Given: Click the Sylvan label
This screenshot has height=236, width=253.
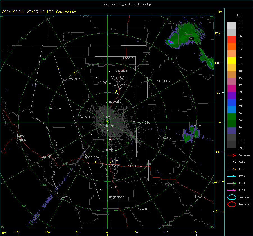Looking at the screenshot, I should pos(107,83).
